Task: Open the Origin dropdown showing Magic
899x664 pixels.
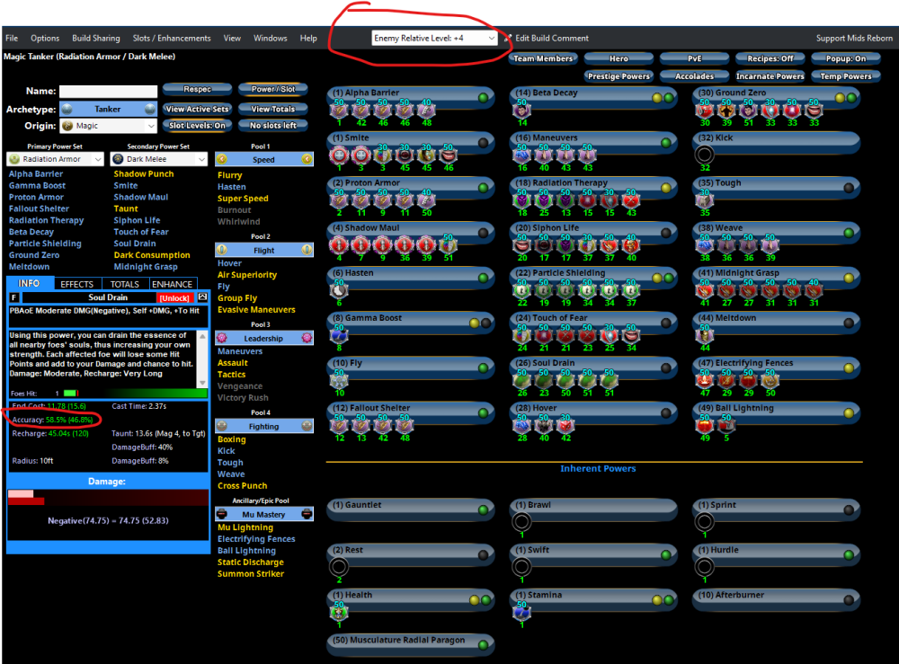Action: (x=108, y=127)
